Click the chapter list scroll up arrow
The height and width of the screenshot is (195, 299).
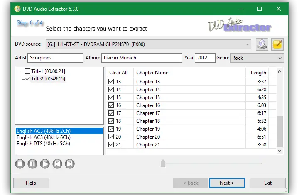(279, 72)
